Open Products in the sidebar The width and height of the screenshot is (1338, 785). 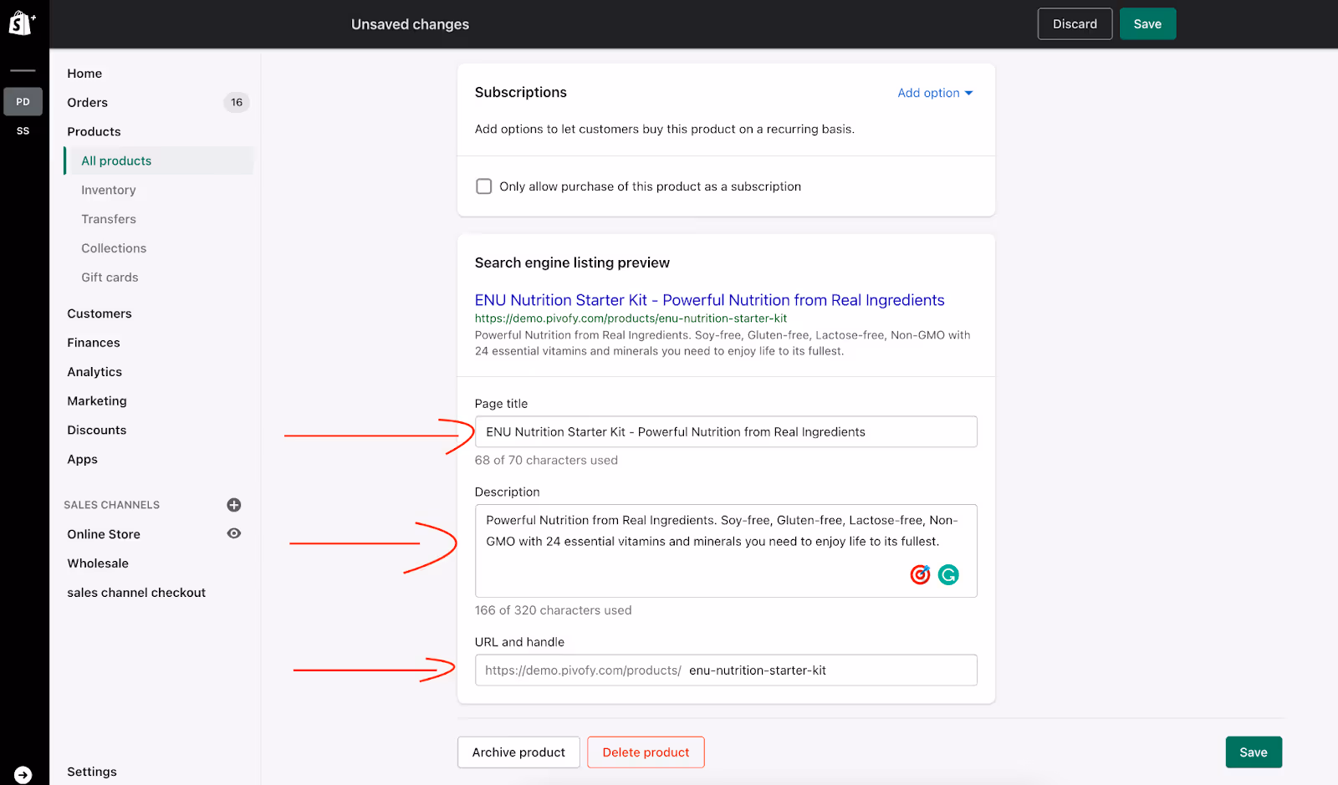click(94, 132)
